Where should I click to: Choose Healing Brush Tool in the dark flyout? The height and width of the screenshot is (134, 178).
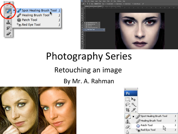92,24
